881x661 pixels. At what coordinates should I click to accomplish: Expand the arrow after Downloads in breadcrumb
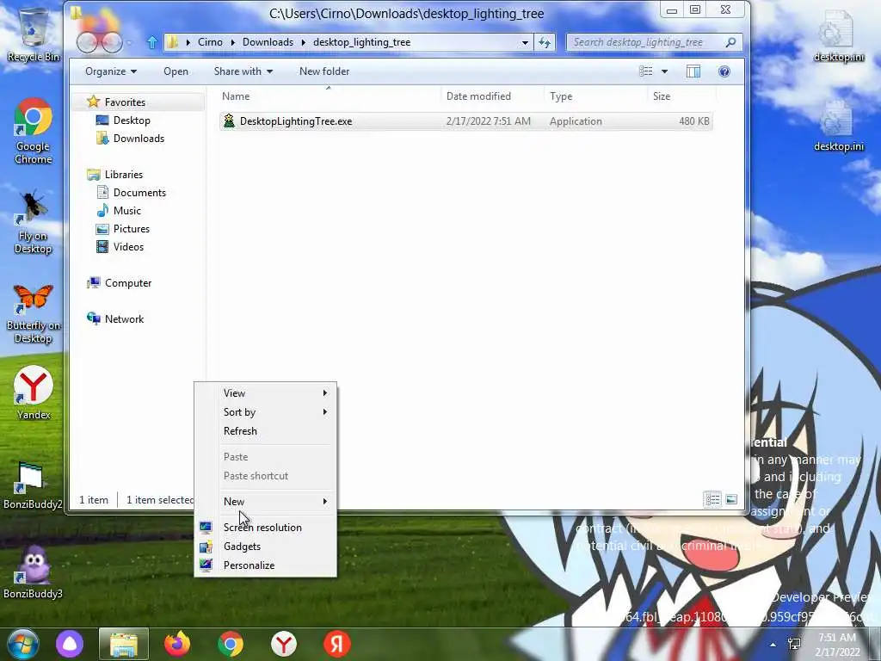tap(304, 42)
